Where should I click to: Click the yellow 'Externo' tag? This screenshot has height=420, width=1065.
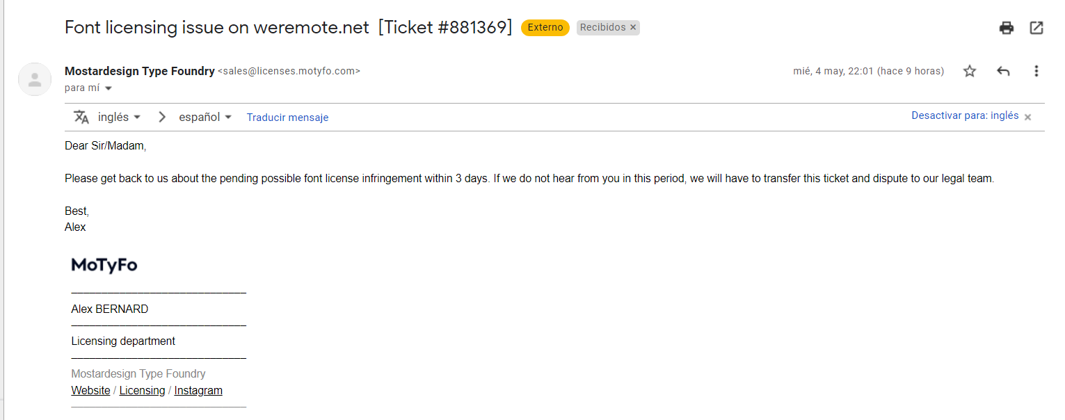tap(545, 28)
